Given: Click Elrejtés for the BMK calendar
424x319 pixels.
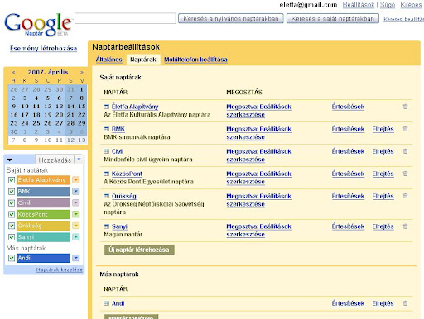Looking at the screenshot, I should (383, 129).
